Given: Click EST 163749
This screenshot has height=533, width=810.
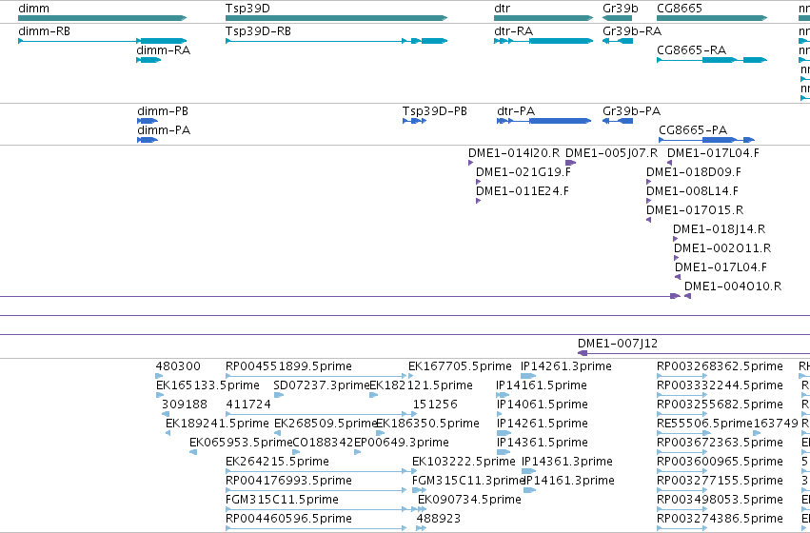Looking at the screenshot, I should 776,424.
